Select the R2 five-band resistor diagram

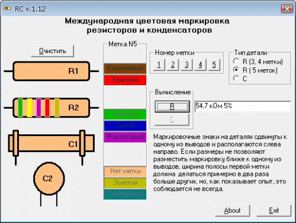(x=52, y=108)
